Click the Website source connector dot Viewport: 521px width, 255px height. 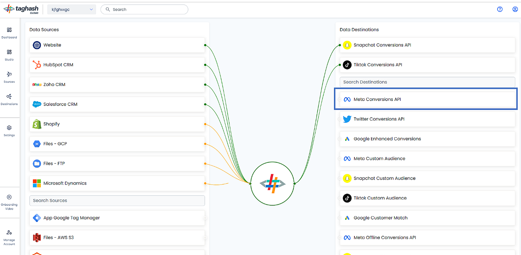click(205, 45)
